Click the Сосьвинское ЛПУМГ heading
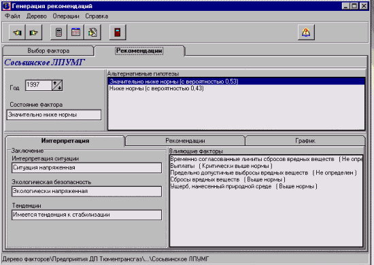The image size is (374, 265). pos(45,63)
